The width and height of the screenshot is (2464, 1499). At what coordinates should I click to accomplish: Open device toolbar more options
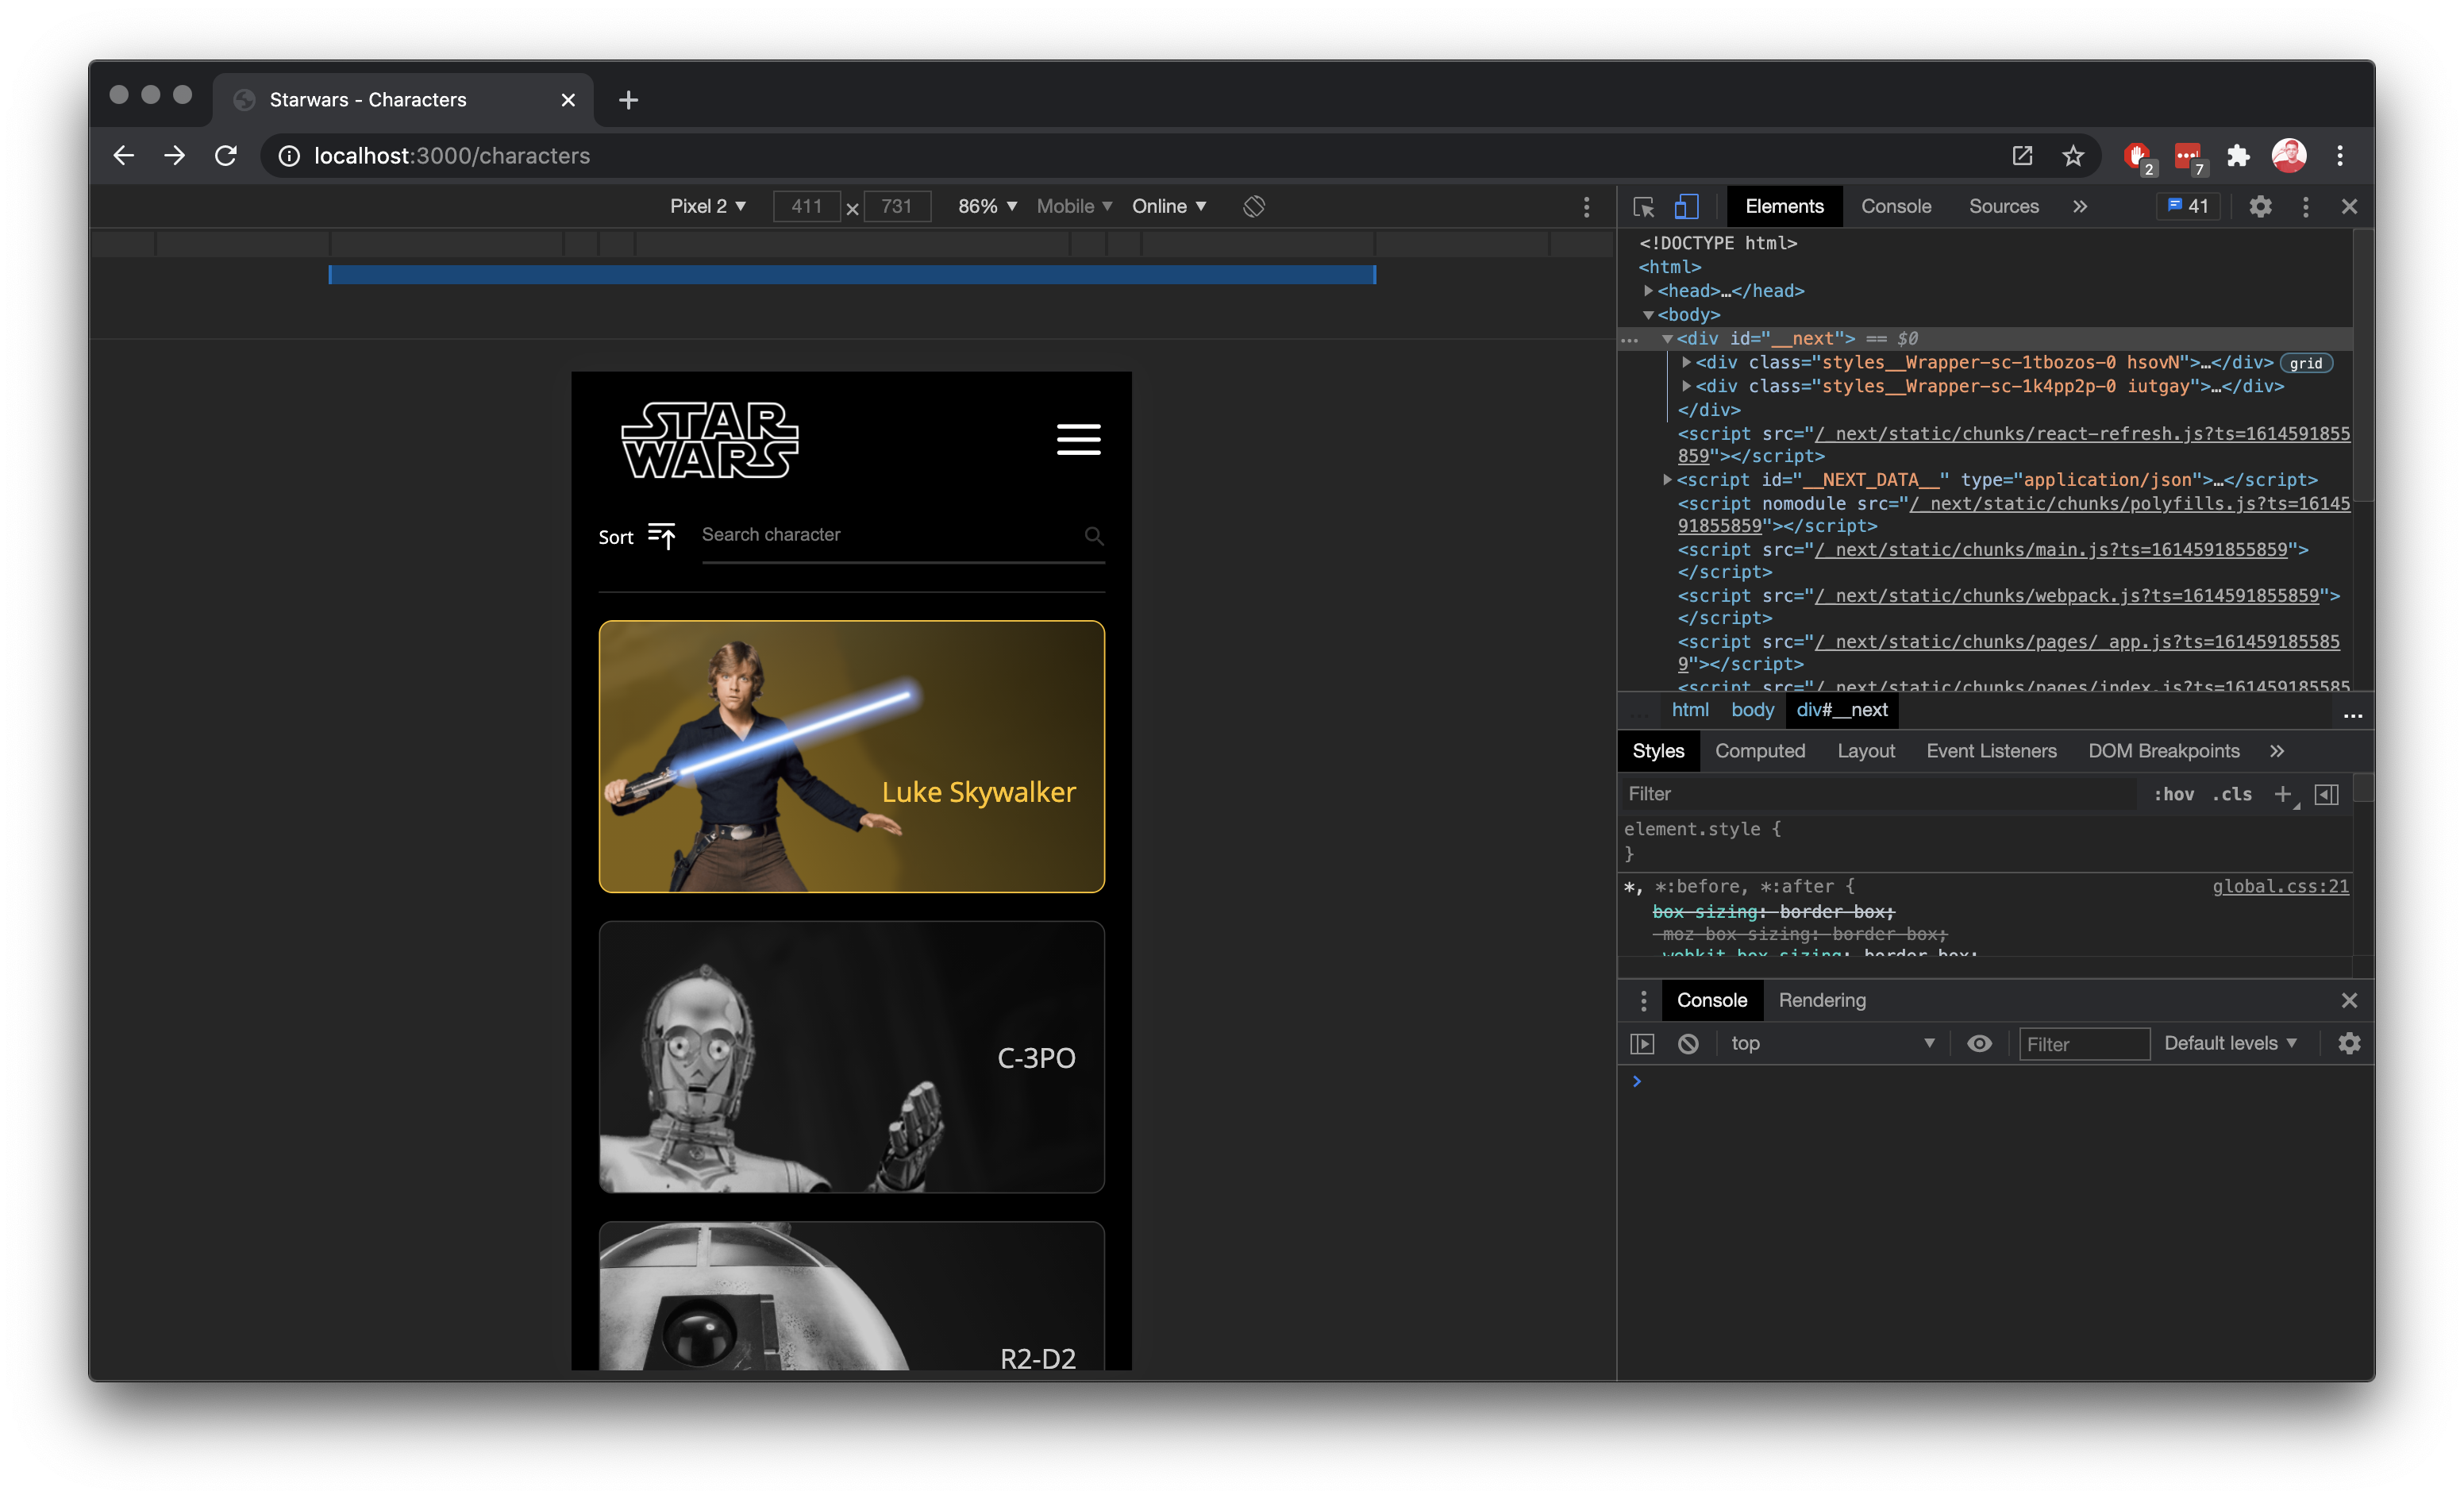(1586, 206)
